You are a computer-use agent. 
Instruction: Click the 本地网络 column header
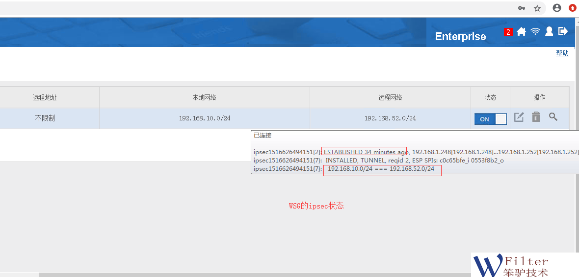tap(204, 97)
